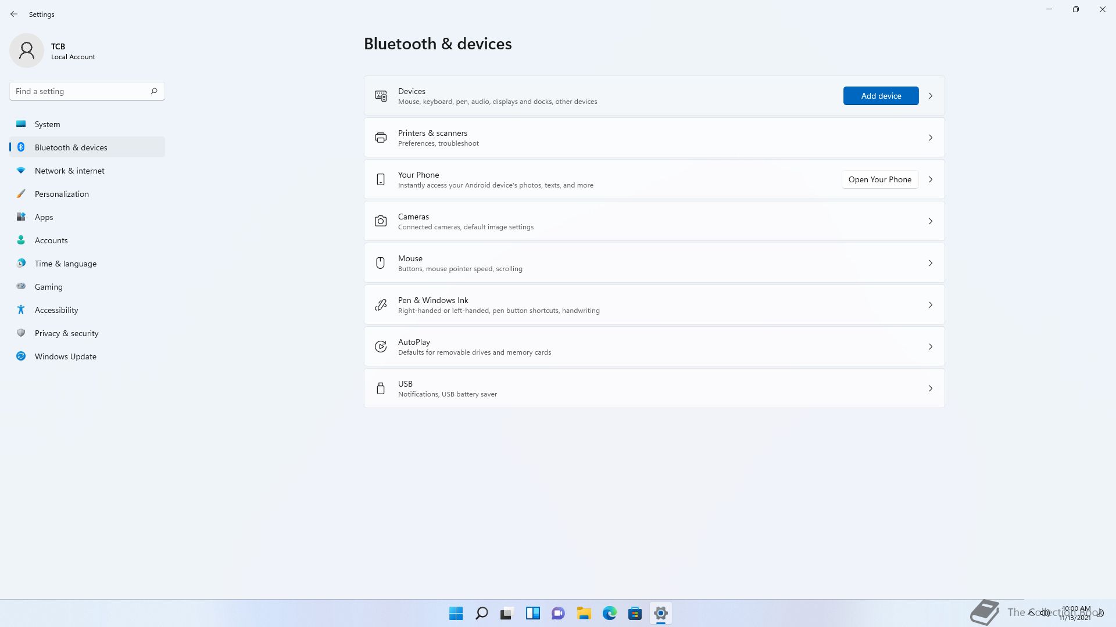This screenshot has width=1116, height=627.
Task: Click the pen icon for Pen & Windows Ink
Action: tap(381, 305)
